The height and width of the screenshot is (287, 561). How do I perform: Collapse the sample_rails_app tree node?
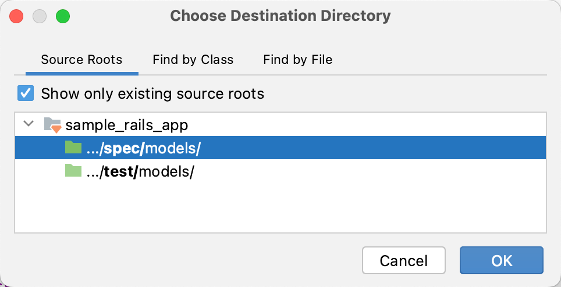[27, 124]
